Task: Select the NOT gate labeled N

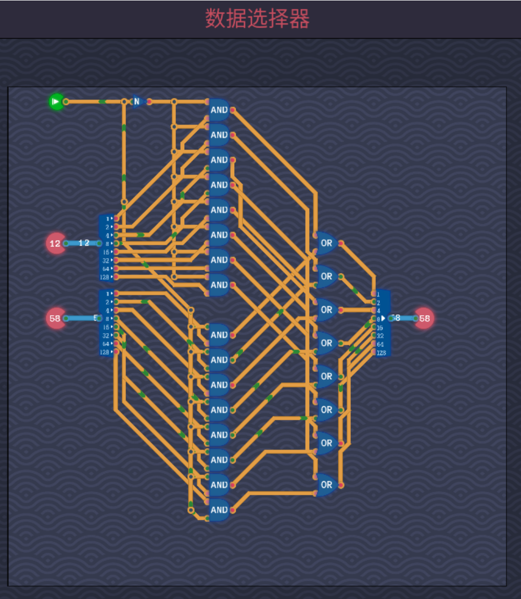Action: point(137,102)
